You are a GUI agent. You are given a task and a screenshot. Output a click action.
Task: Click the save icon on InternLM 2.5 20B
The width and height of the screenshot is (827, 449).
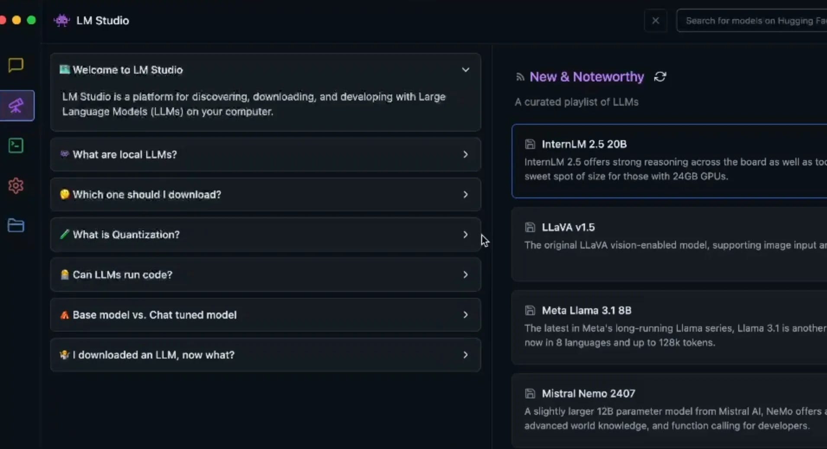[x=530, y=144]
